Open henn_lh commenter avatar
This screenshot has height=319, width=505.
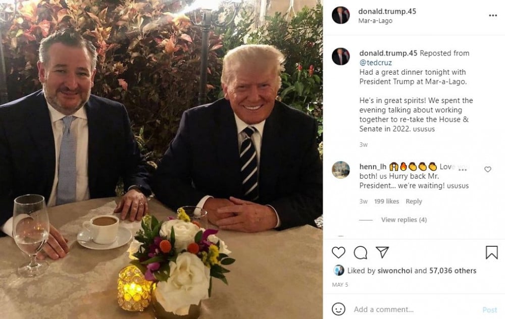tap(341, 170)
